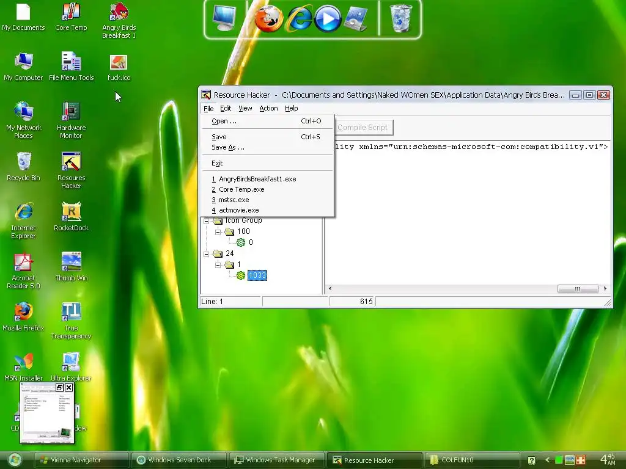Close the small preview thumbnail window
The height and width of the screenshot is (469, 626).
pyautogui.click(x=68, y=387)
